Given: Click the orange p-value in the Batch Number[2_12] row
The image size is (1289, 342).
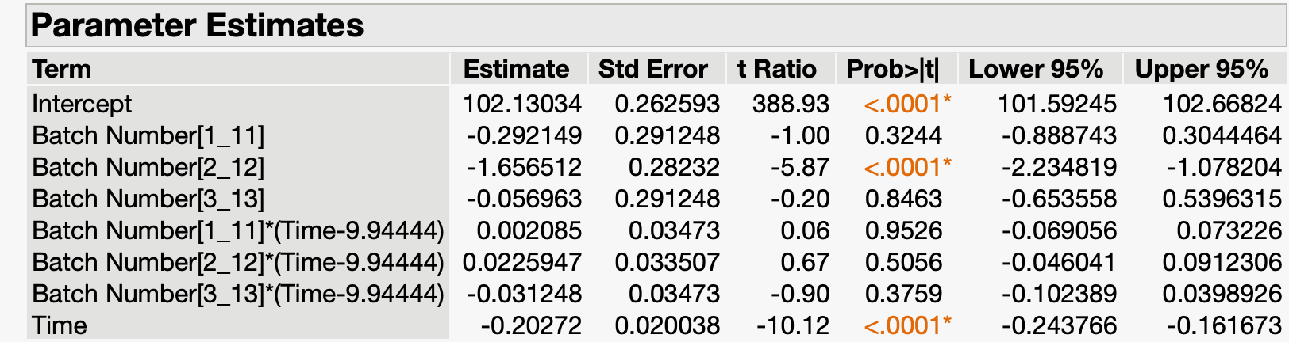Looking at the screenshot, I should pyautogui.click(x=907, y=167).
